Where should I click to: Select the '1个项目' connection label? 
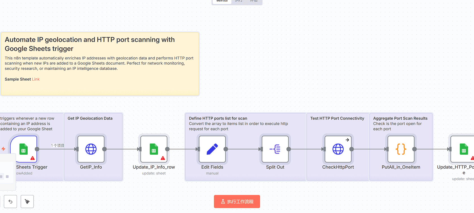58,145
